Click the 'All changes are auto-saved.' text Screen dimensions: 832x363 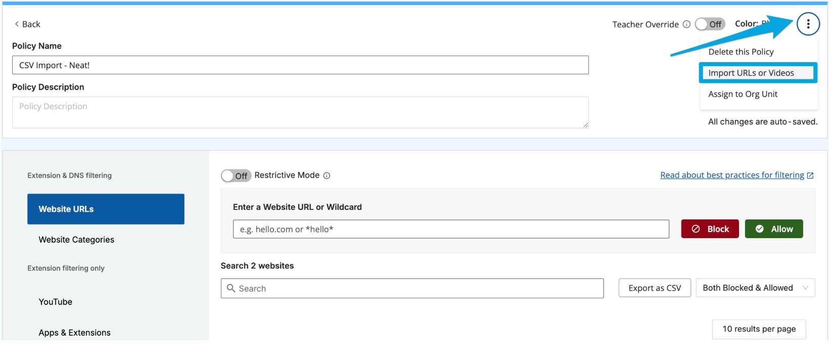763,122
